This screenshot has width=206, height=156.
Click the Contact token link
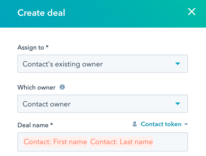coord(161,124)
